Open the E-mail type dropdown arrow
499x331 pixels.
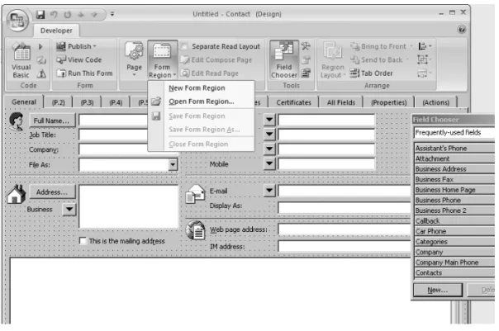269,191
